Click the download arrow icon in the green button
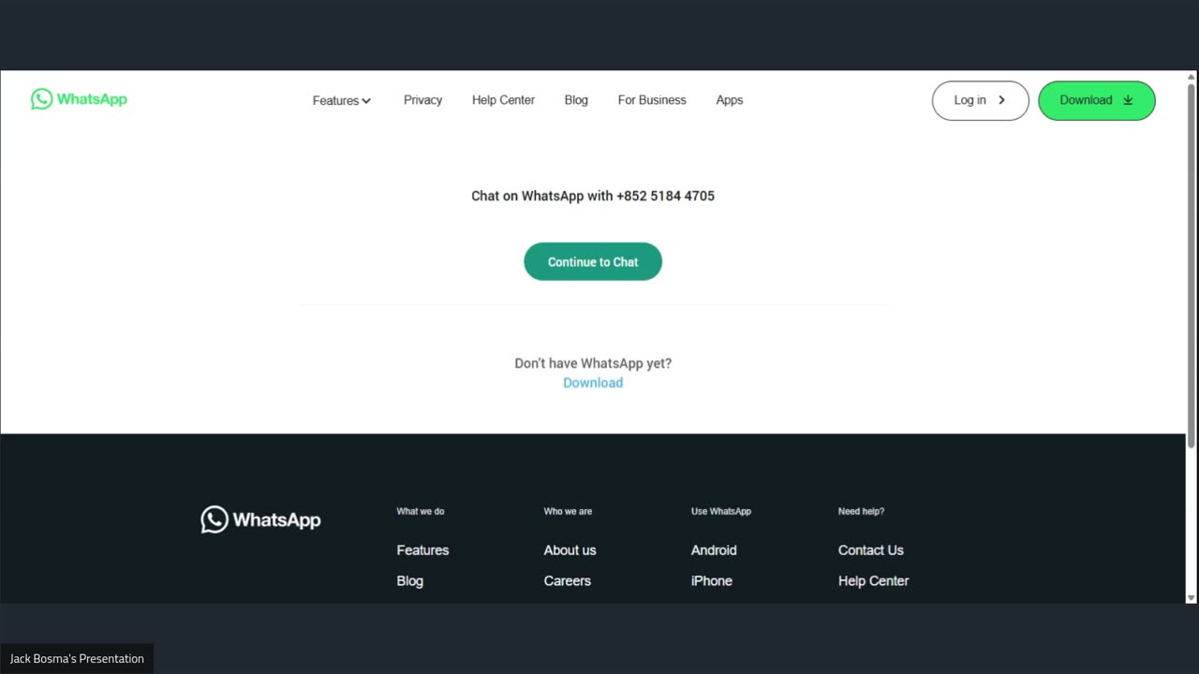Screen dimensions: 1199x674 [x=1128, y=100]
